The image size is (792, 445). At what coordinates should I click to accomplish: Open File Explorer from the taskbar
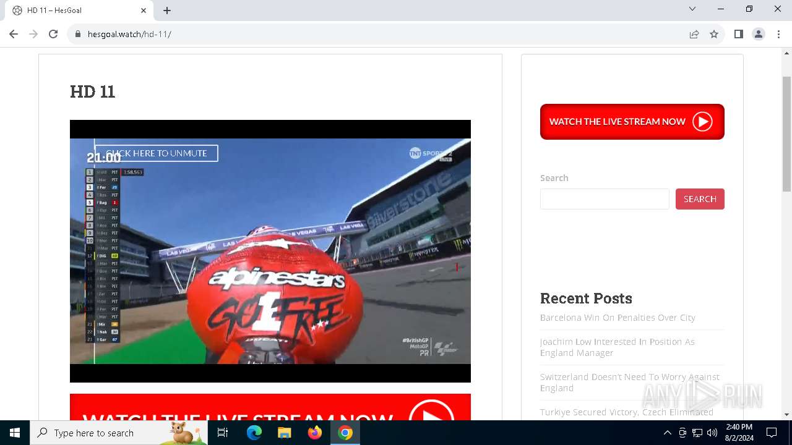tap(284, 433)
